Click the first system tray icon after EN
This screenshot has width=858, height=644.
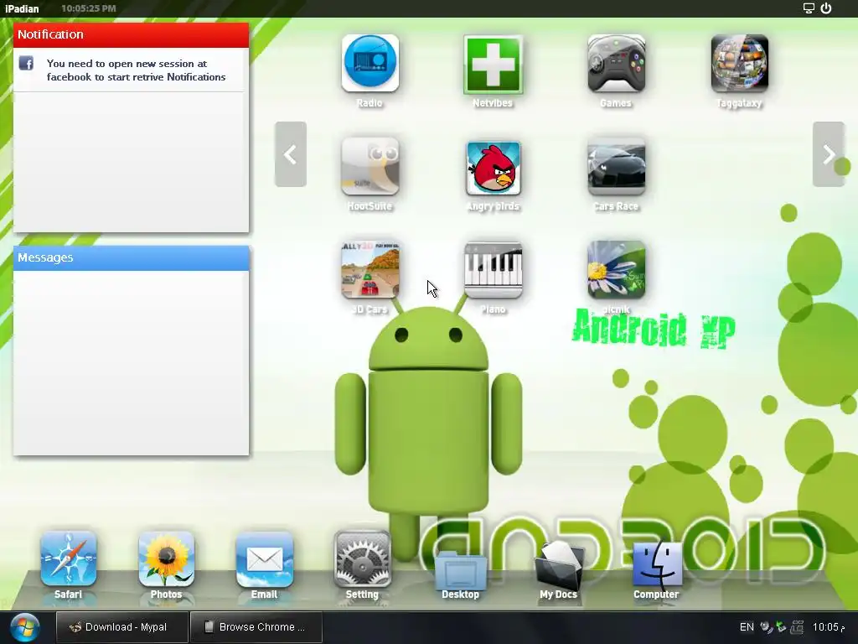coord(767,627)
